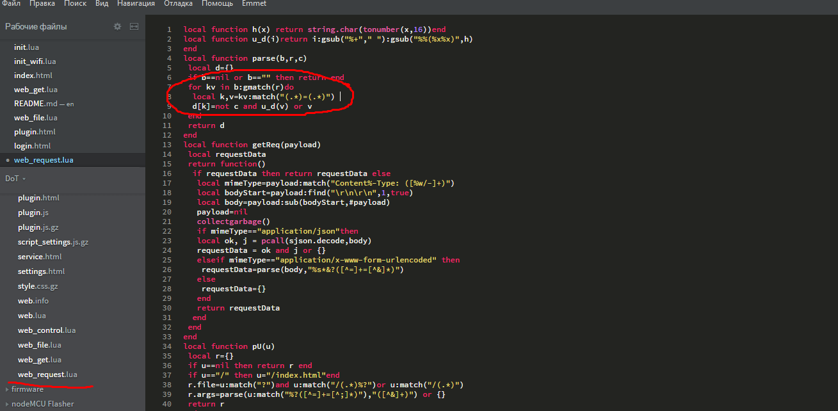
Task: Click the split view layout icon
Action: (134, 26)
